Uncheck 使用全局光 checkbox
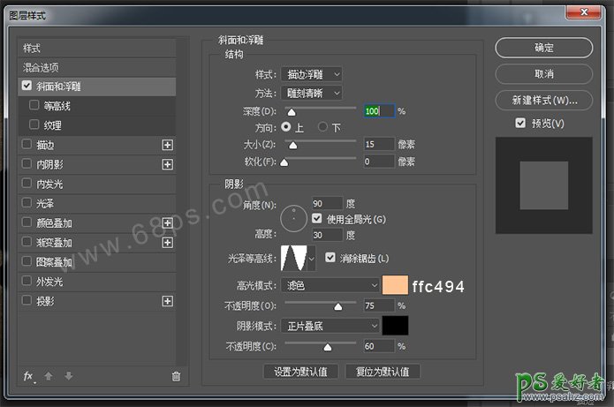Image resolution: width=614 pixels, height=407 pixels. click(317, 218)
